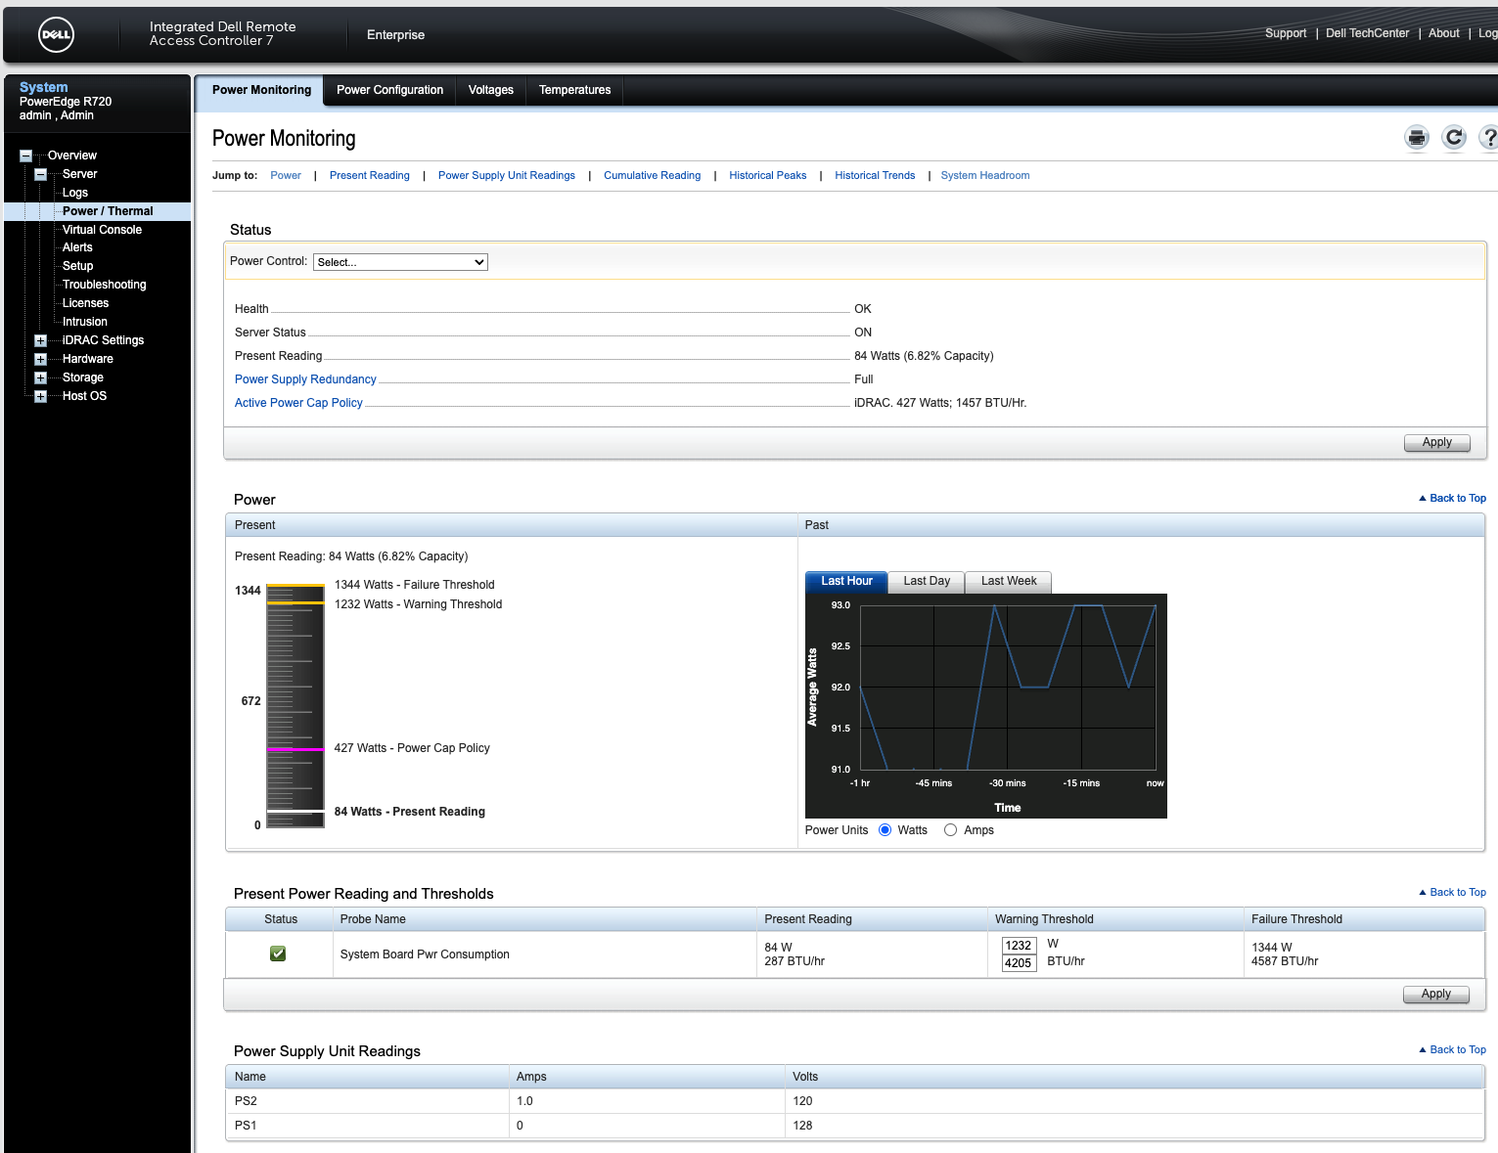Open Dell TechCenter link
The image size is (1498, 1153).
click(x=1367, y=33)
